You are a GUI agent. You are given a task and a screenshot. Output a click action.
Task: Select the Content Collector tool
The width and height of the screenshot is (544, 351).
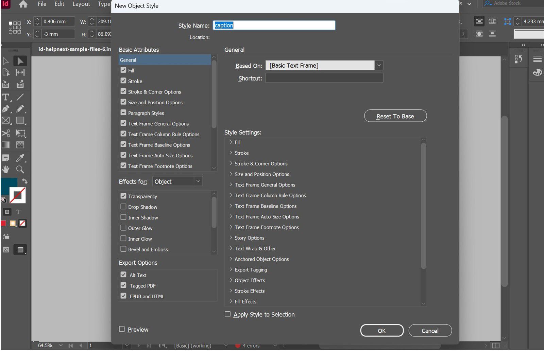[6, 84]
